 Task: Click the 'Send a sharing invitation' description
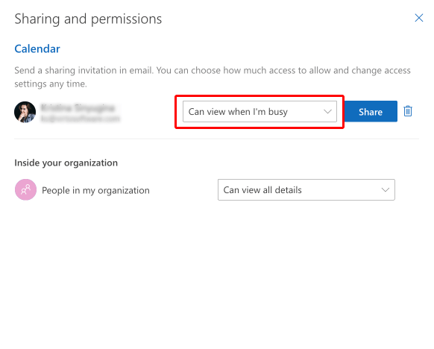[213, 77]
